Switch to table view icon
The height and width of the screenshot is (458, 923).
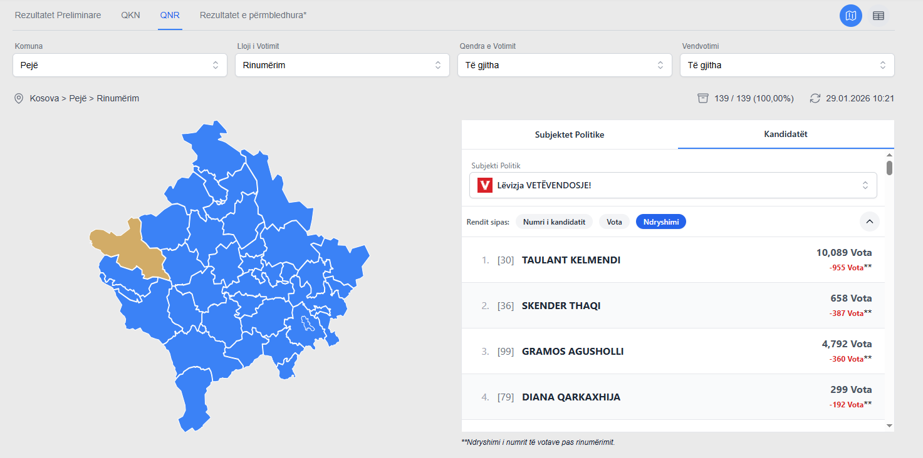(879, 16)
